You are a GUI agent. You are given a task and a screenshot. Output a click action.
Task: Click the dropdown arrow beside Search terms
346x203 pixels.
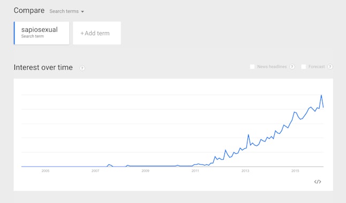pyautogui.click(x=82, y=12)
